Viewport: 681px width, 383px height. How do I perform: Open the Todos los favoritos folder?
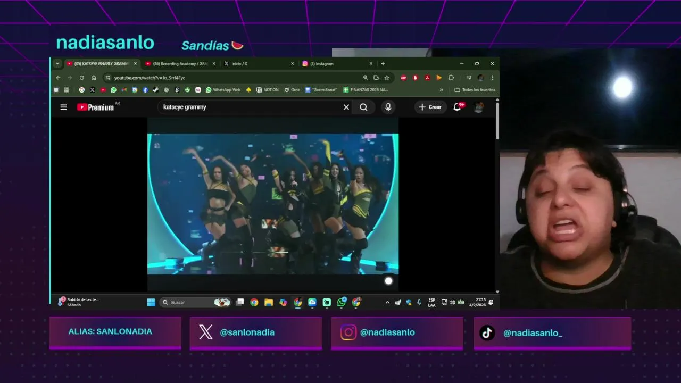[x=475, y=90]
